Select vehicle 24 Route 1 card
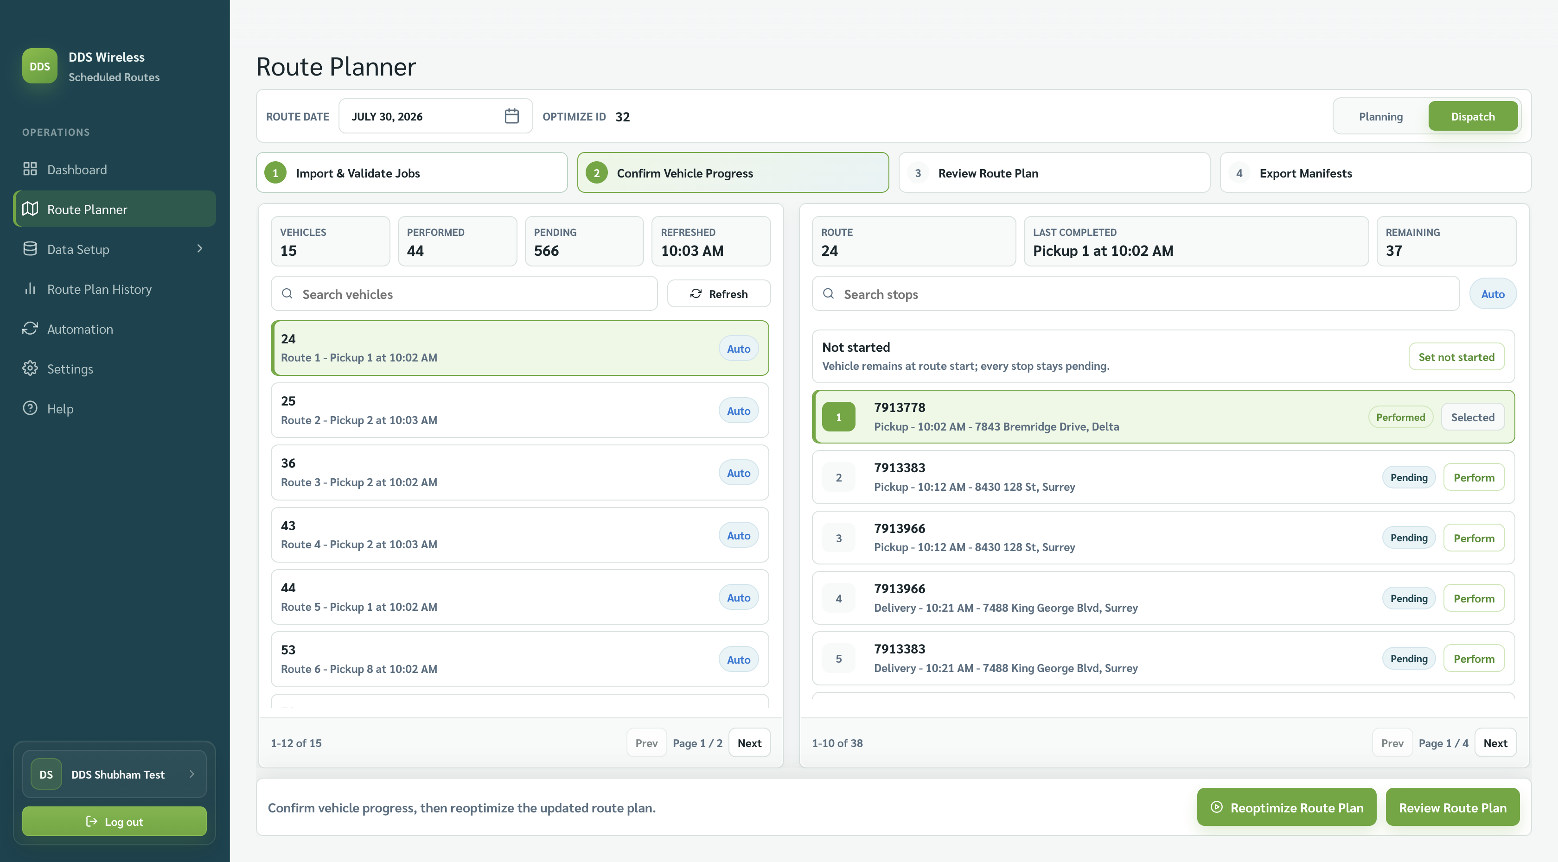This screenshot has width=1558, height=862. pyautogui.click(x=519, y=348)
